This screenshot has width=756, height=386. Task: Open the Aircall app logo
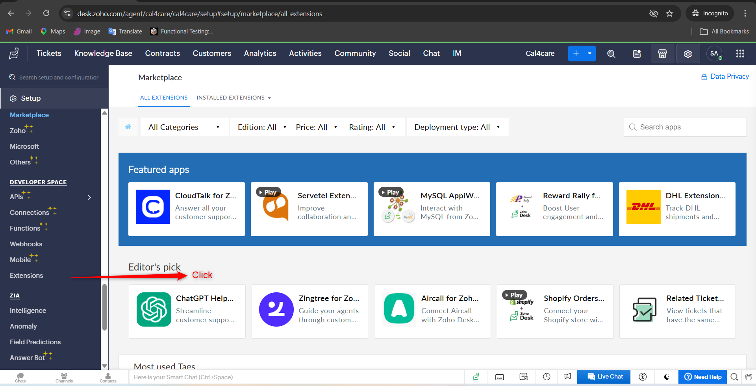tap(399, 309)
